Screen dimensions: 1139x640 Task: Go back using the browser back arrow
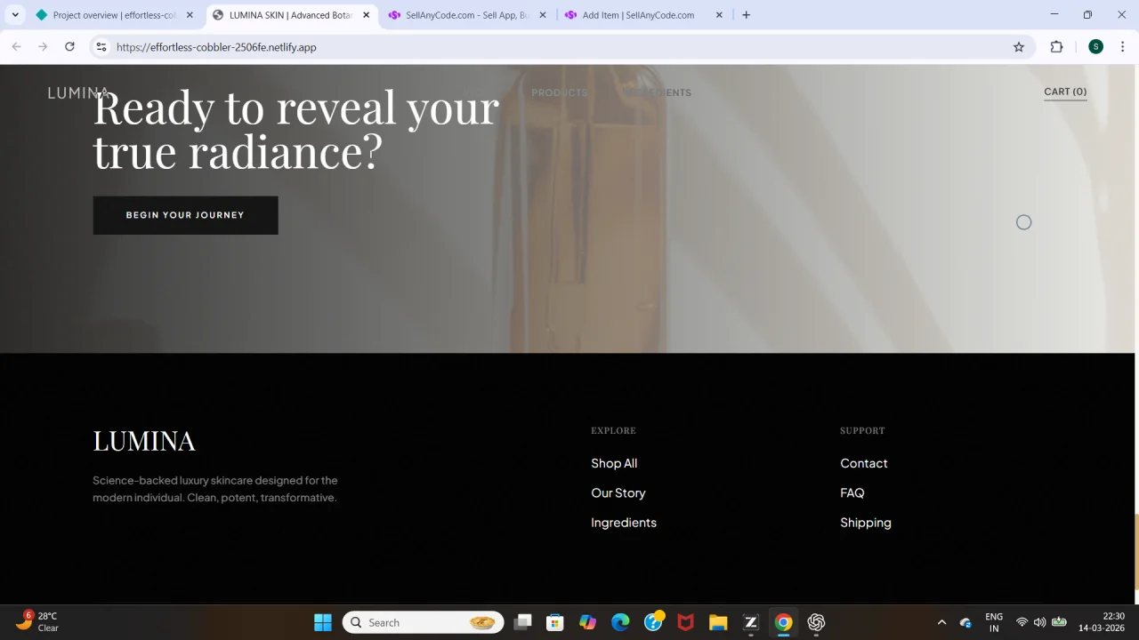pos(16,47)
